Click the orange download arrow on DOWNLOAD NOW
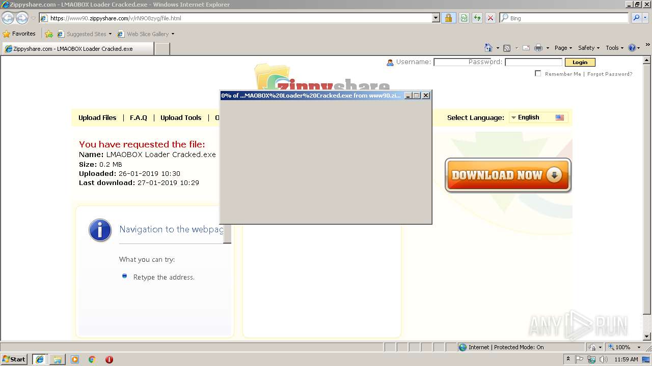The image size is (652, 366). point(554,175)
